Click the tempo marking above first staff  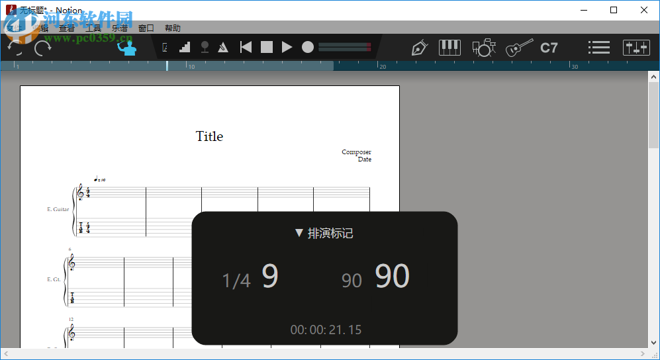pos(100,179)
